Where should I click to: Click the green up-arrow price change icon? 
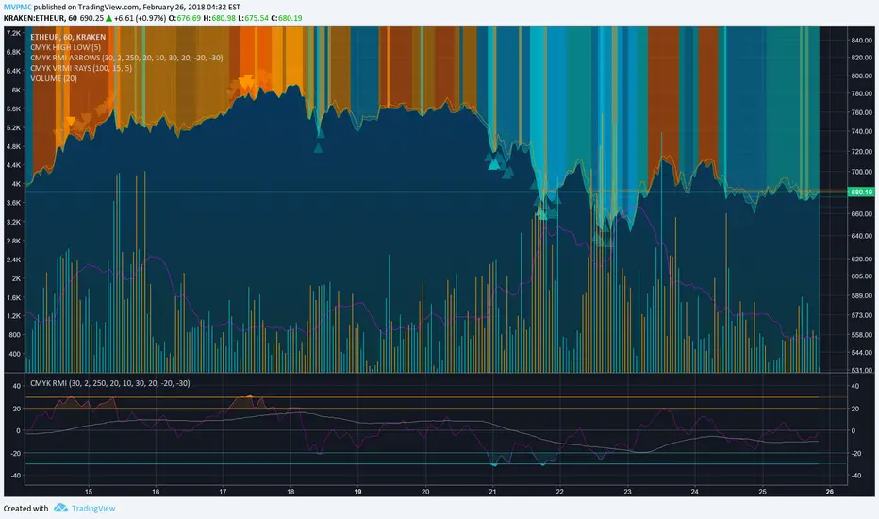pos(111,18)
